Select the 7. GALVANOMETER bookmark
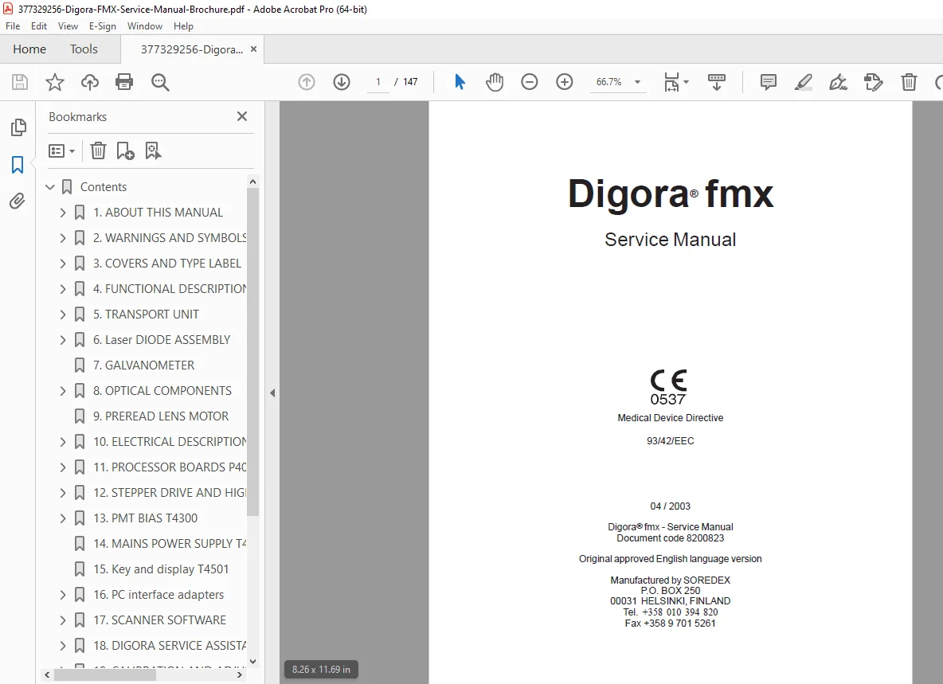Viewport: 943px width, 684px height. click(x=143, y=365)
